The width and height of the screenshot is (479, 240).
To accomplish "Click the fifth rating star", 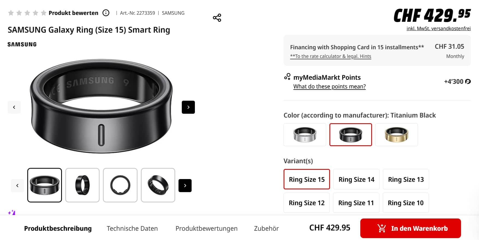I will point(43,13).
